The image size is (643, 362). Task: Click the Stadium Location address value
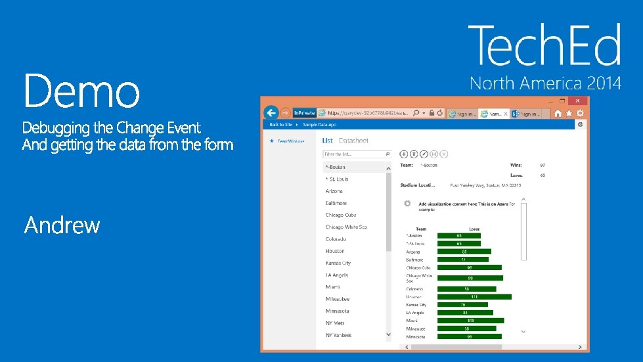485,185
